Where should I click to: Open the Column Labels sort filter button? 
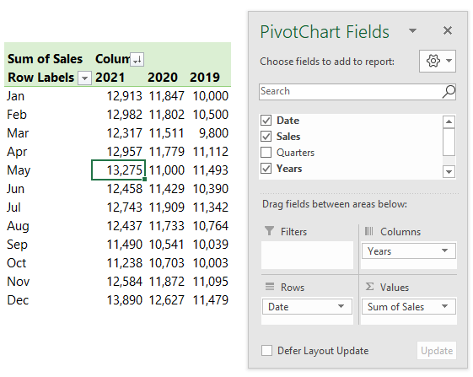[x=137, y=59]
